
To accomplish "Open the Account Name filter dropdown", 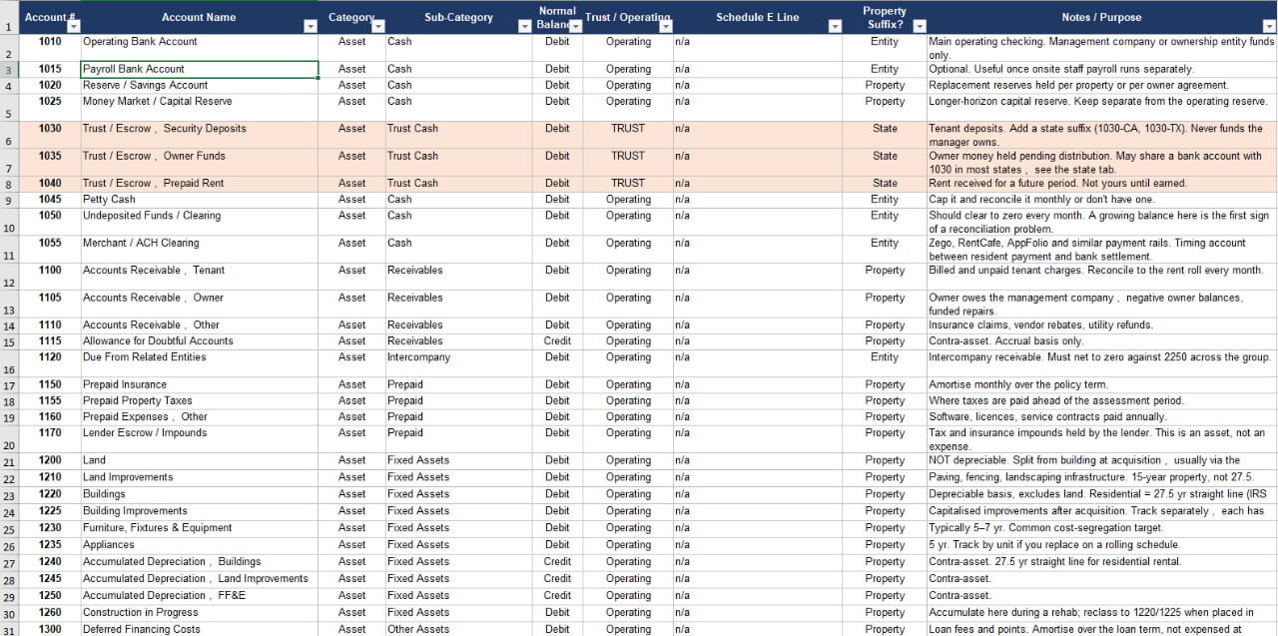I will click(310, 26).
